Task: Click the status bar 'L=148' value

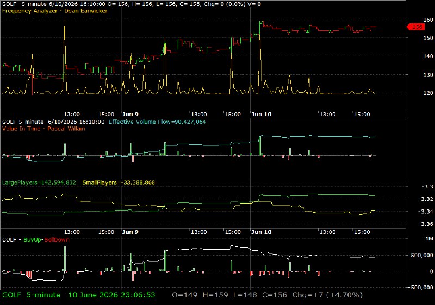Action: [245, 295]
